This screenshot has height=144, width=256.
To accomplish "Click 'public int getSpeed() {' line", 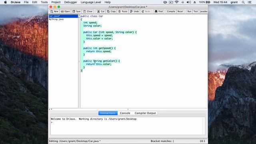I will point(100,48).
